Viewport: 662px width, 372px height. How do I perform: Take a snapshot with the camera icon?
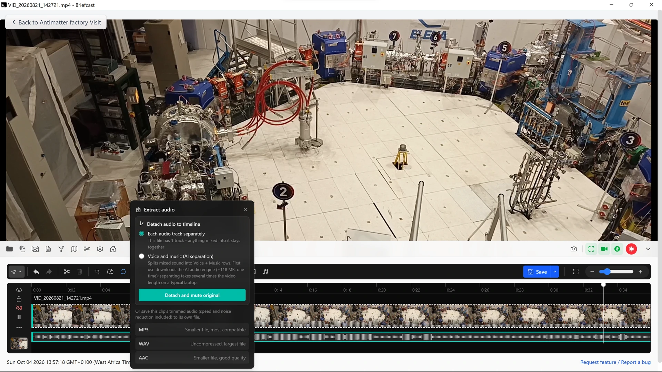(573, 249)
